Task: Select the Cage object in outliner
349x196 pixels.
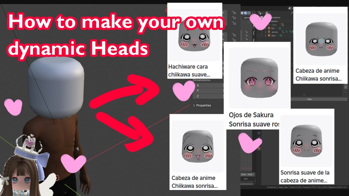Action: pyautogui.click(x=274, y=25)
